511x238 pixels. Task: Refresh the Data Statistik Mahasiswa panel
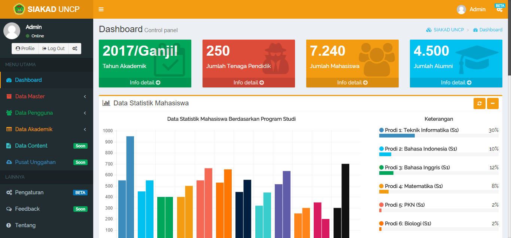click(479, 103)
